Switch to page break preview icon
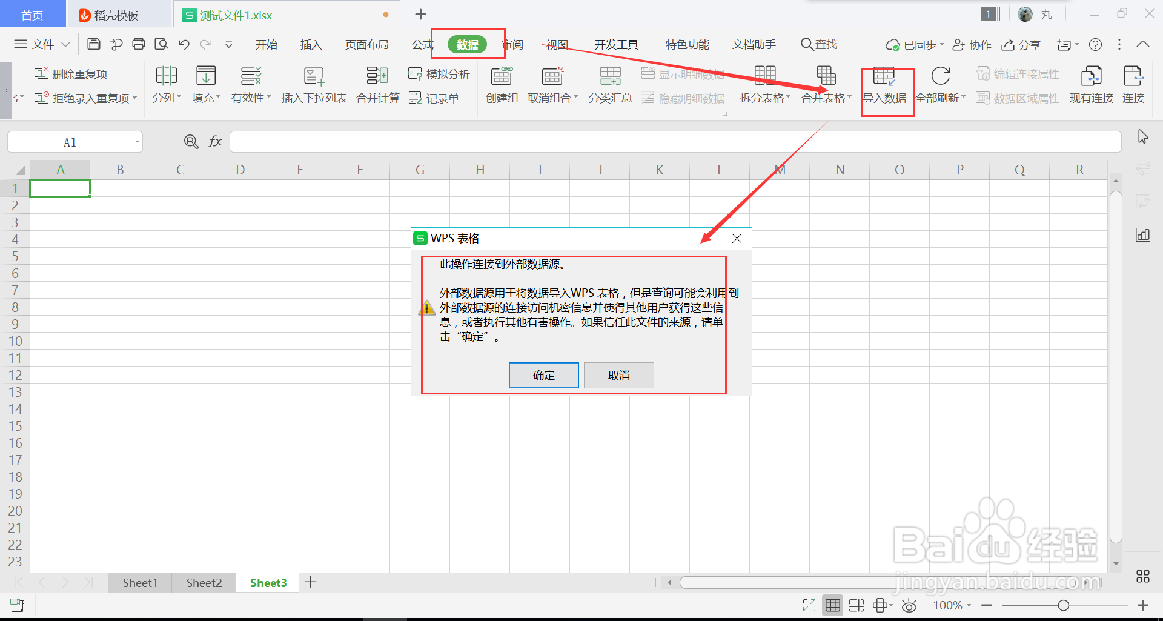1163x621 pixels. coord(857,605)
